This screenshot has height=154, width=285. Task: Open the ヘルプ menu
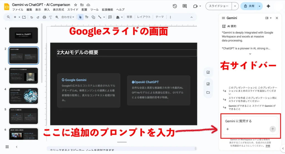point(120,10)
